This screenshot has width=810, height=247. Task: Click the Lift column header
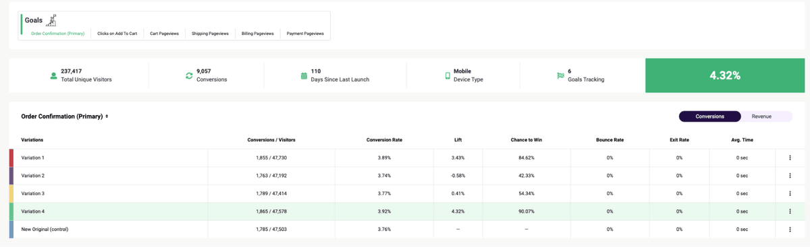coord(458,140)
